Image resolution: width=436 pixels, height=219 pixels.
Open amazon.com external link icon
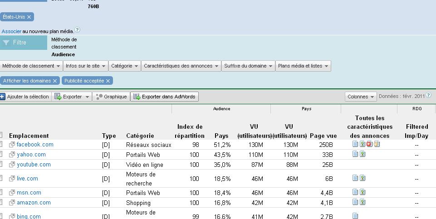click(12, 203)
